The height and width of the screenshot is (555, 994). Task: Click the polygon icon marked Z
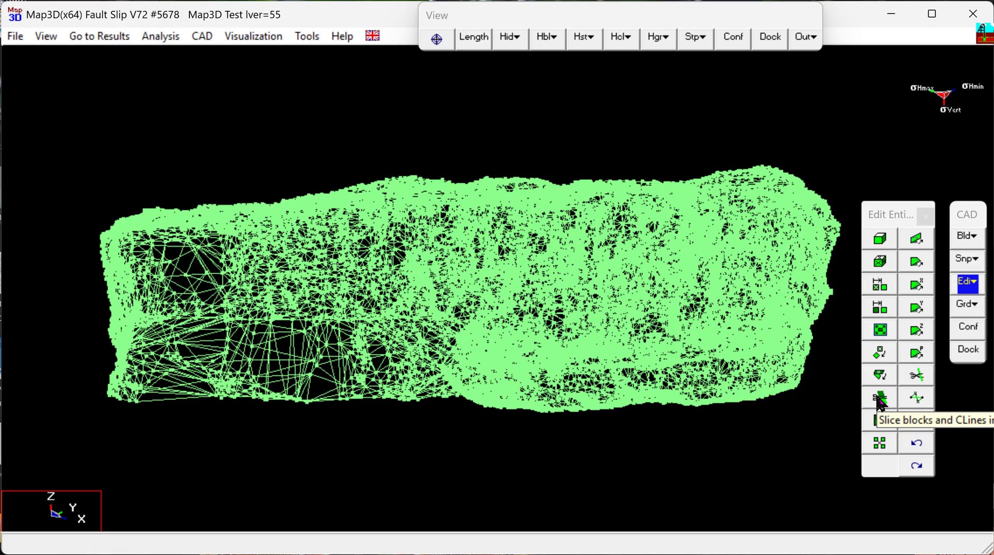[916, 330]
